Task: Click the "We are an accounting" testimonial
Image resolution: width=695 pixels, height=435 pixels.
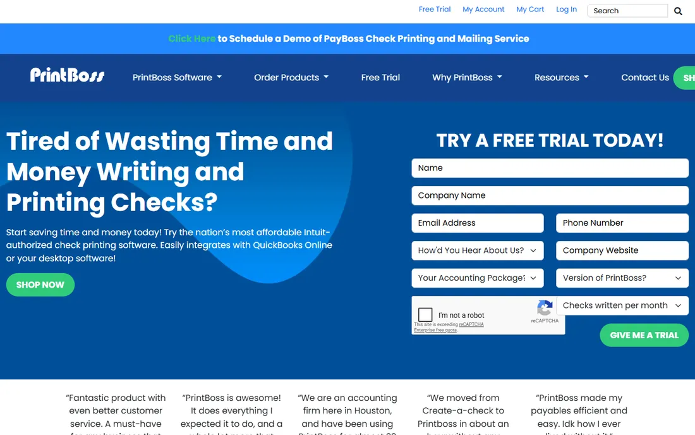Action: pos(347,415)
